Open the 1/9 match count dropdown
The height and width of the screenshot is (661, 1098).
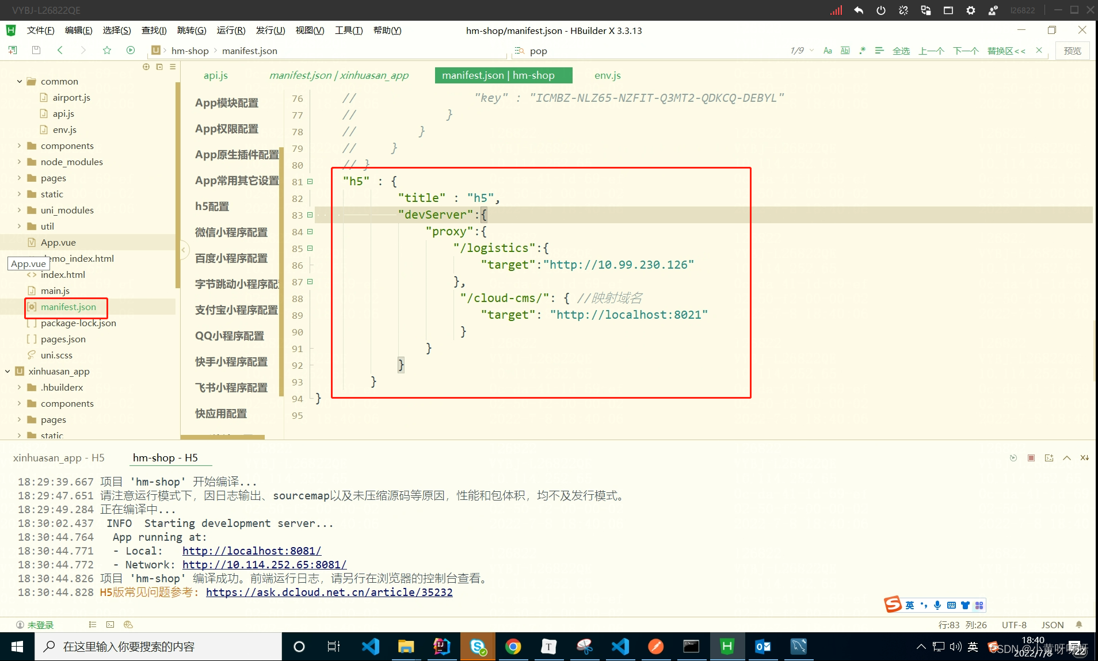pos(802,51)
